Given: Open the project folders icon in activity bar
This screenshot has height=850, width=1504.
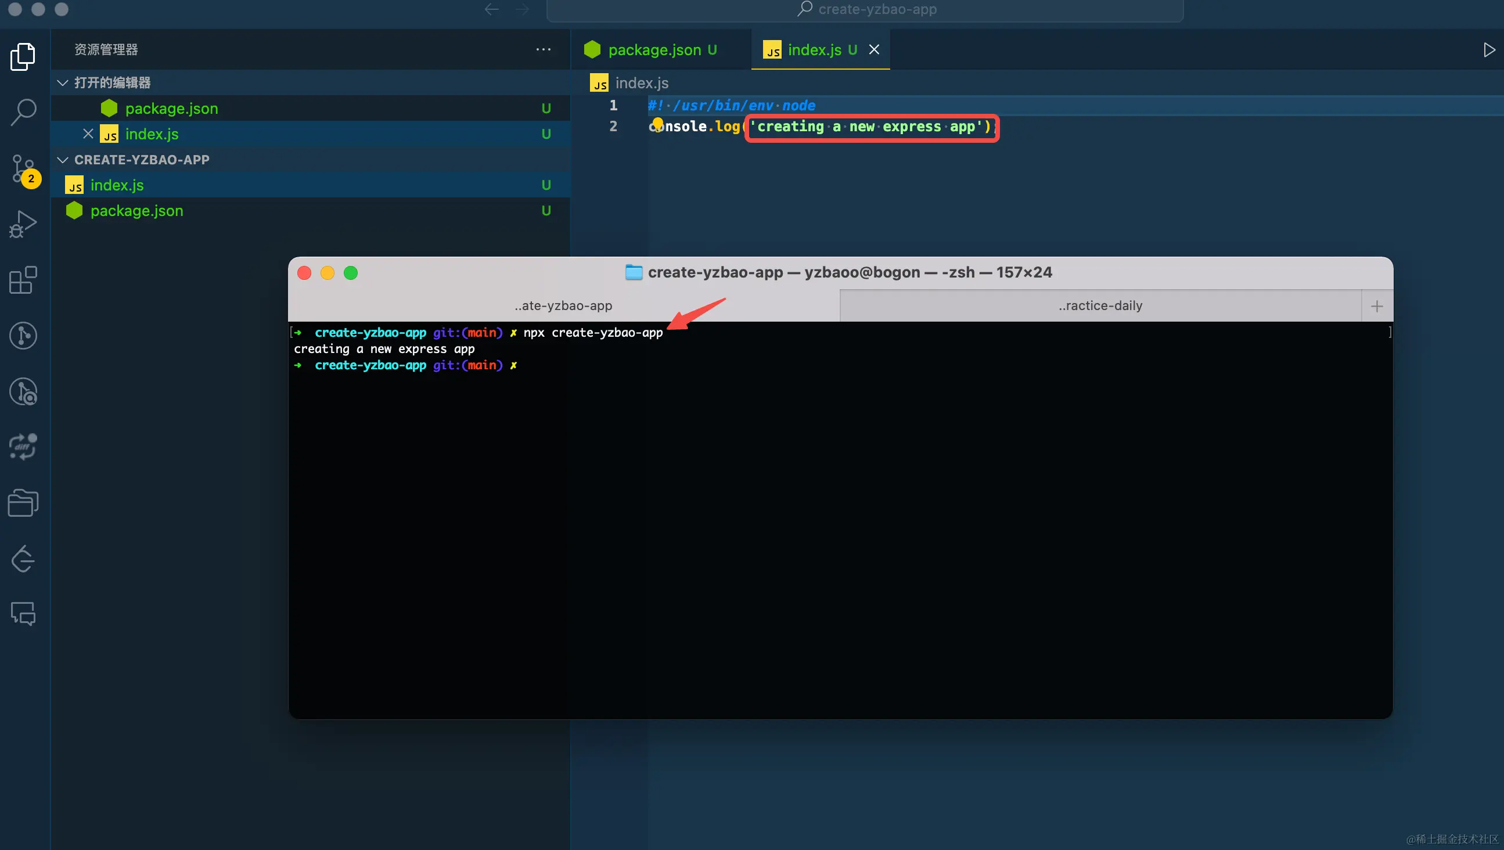Looking at the screenshot, I should click(x=23, y=503).
